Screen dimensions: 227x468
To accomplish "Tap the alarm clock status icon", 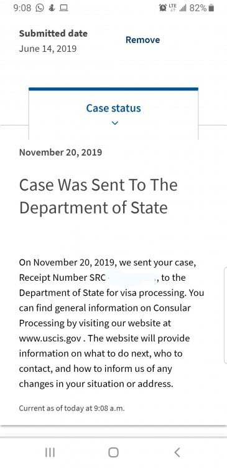I will pos(163,8).
